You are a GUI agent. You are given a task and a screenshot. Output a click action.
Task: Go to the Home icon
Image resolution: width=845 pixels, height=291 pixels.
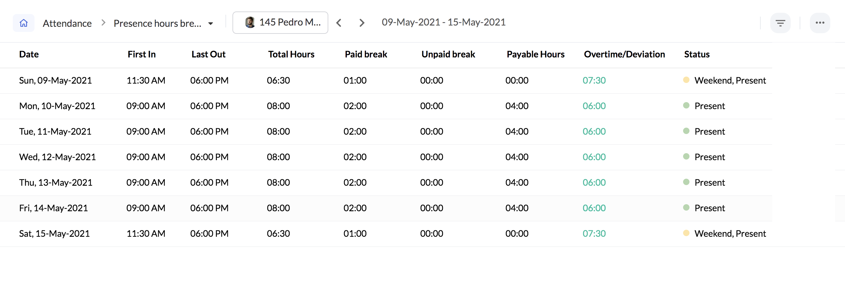coord(24,23)
